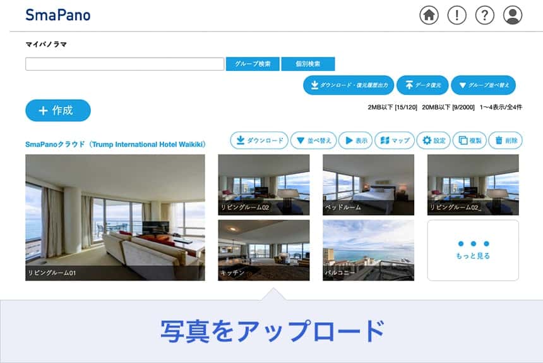Expand the 並べ替え dropdown for the group
Screen dimensions: 543x363
point(313,140)
